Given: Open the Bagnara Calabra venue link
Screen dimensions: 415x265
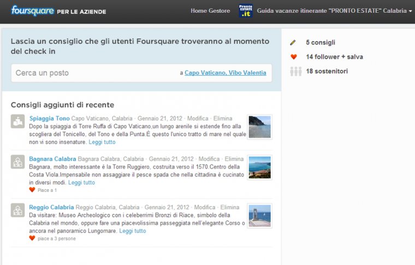Looking at the screenshot, I should [52, 159].
